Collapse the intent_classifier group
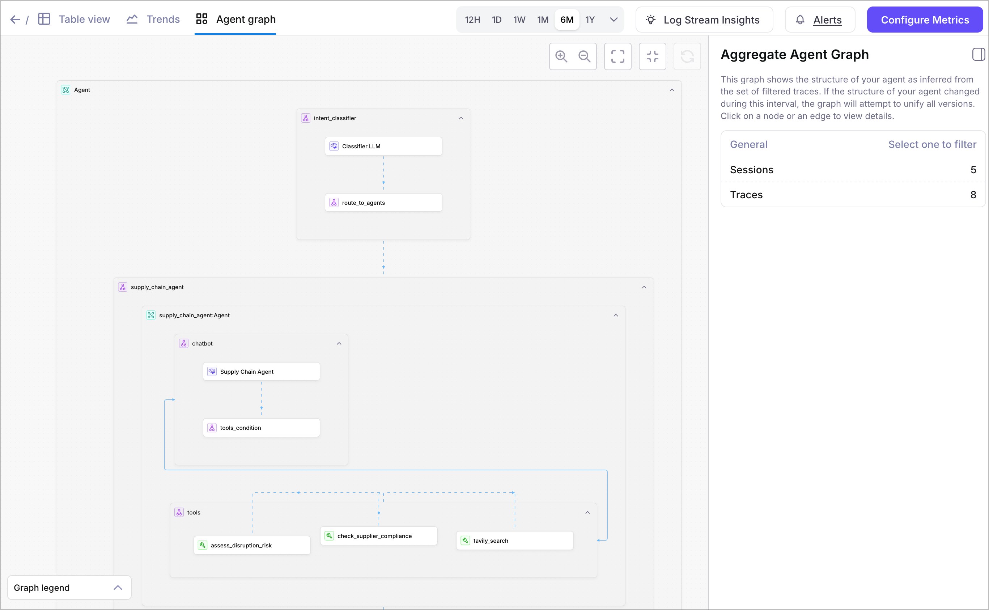This screenshot has height=610, width=989. coord(461,118)
